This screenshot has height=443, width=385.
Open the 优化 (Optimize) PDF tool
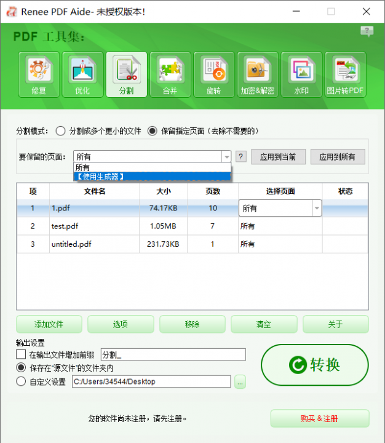pyautogui.click(x=83, y=74)
